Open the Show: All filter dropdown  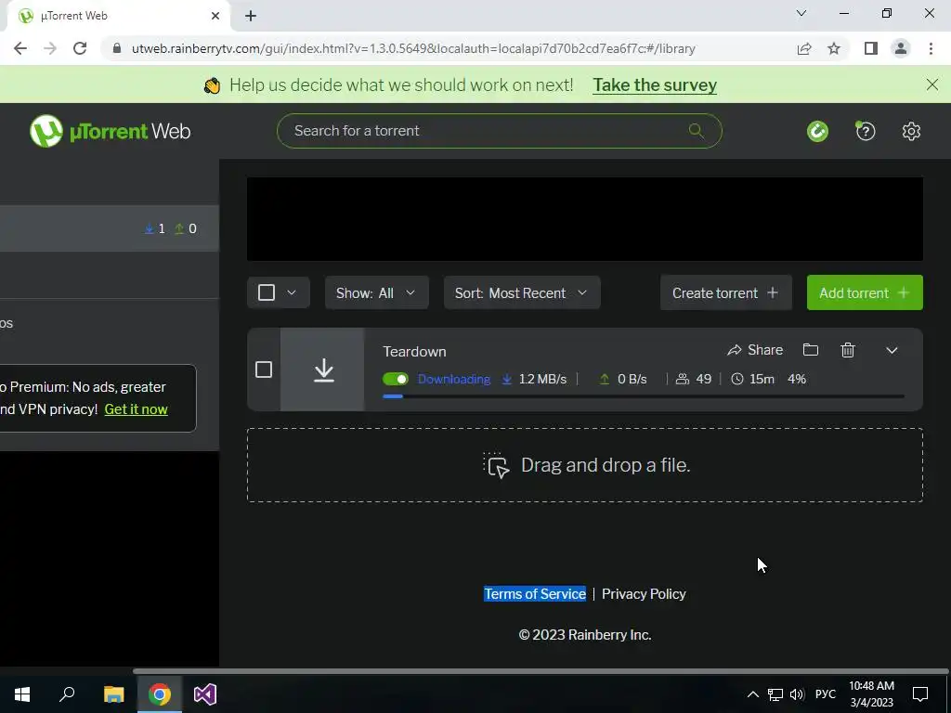[x=377, y=292]
